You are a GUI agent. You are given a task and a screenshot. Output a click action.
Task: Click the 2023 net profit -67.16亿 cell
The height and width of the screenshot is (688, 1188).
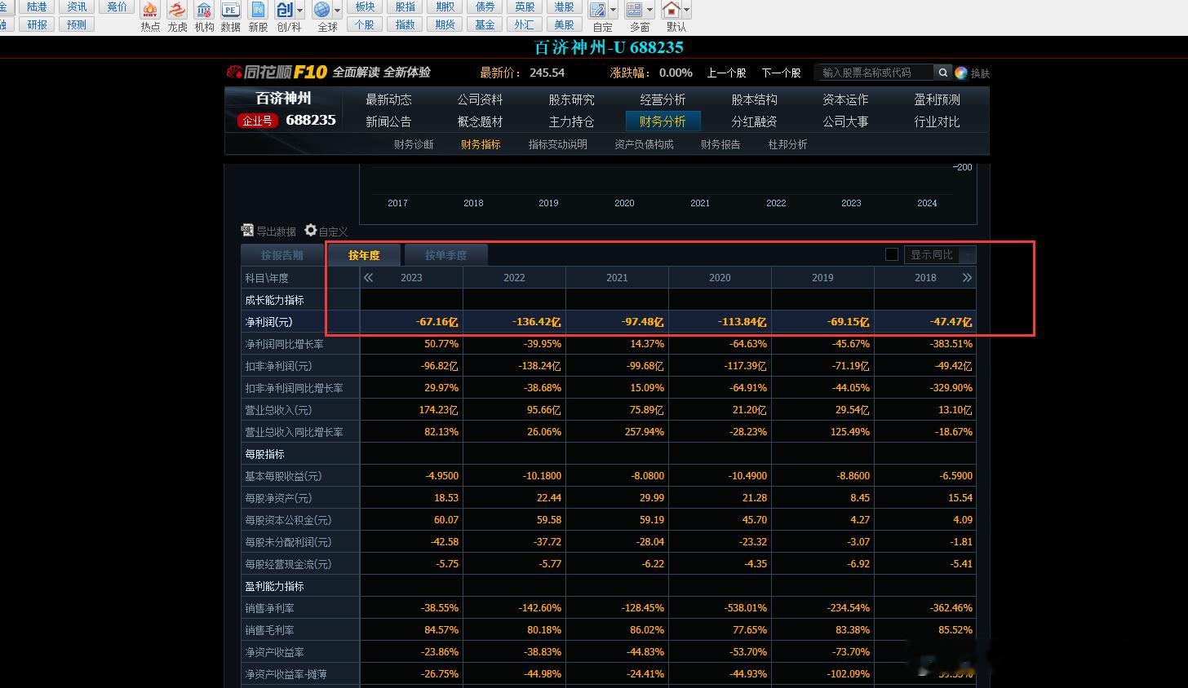[411, 322]
